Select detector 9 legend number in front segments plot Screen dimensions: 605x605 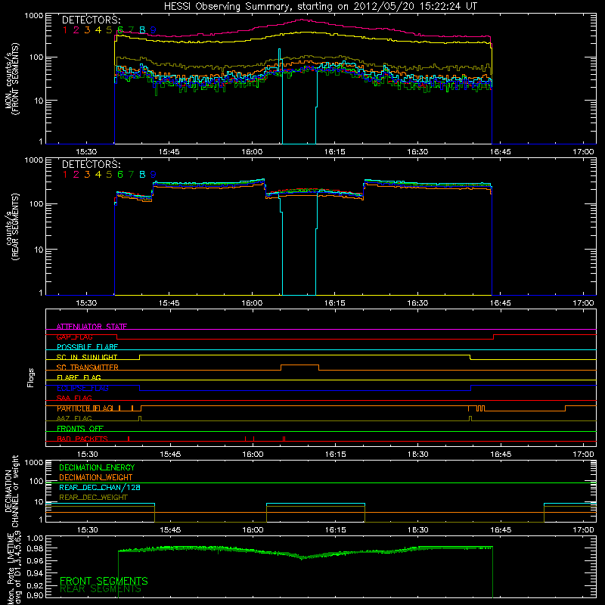[x=154, y=29]
